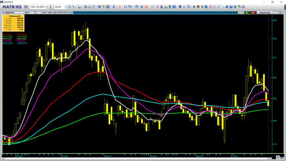286x161 pixels.
Task: Open the dropdown arrow beside the save icon
Action: 29,7
